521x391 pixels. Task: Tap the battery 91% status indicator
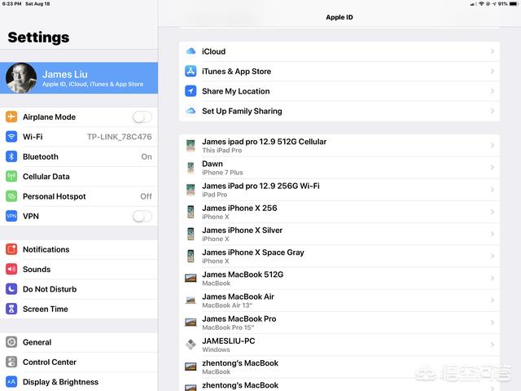point(507,3)
